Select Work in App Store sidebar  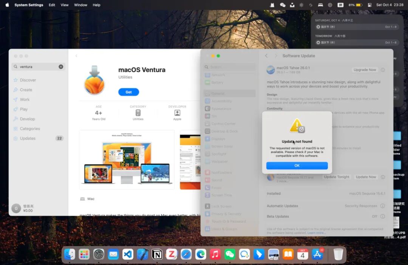(25, 99)
